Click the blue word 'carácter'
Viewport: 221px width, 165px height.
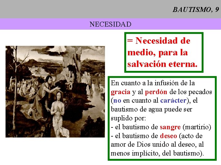(173, 101)
